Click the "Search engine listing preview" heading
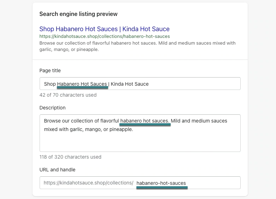Viewport: 276px width, 199px height. (78, 14)
